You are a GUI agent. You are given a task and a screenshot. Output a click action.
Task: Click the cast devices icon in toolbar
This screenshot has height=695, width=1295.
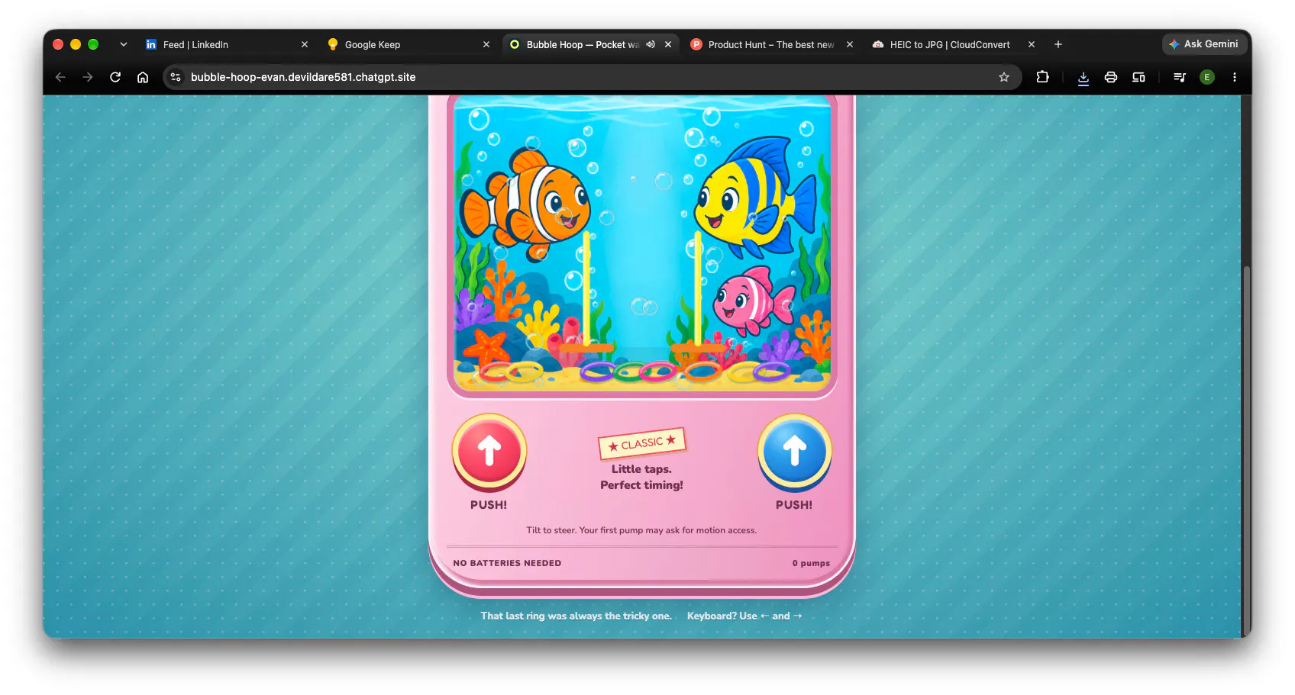tap(1138, 77)
